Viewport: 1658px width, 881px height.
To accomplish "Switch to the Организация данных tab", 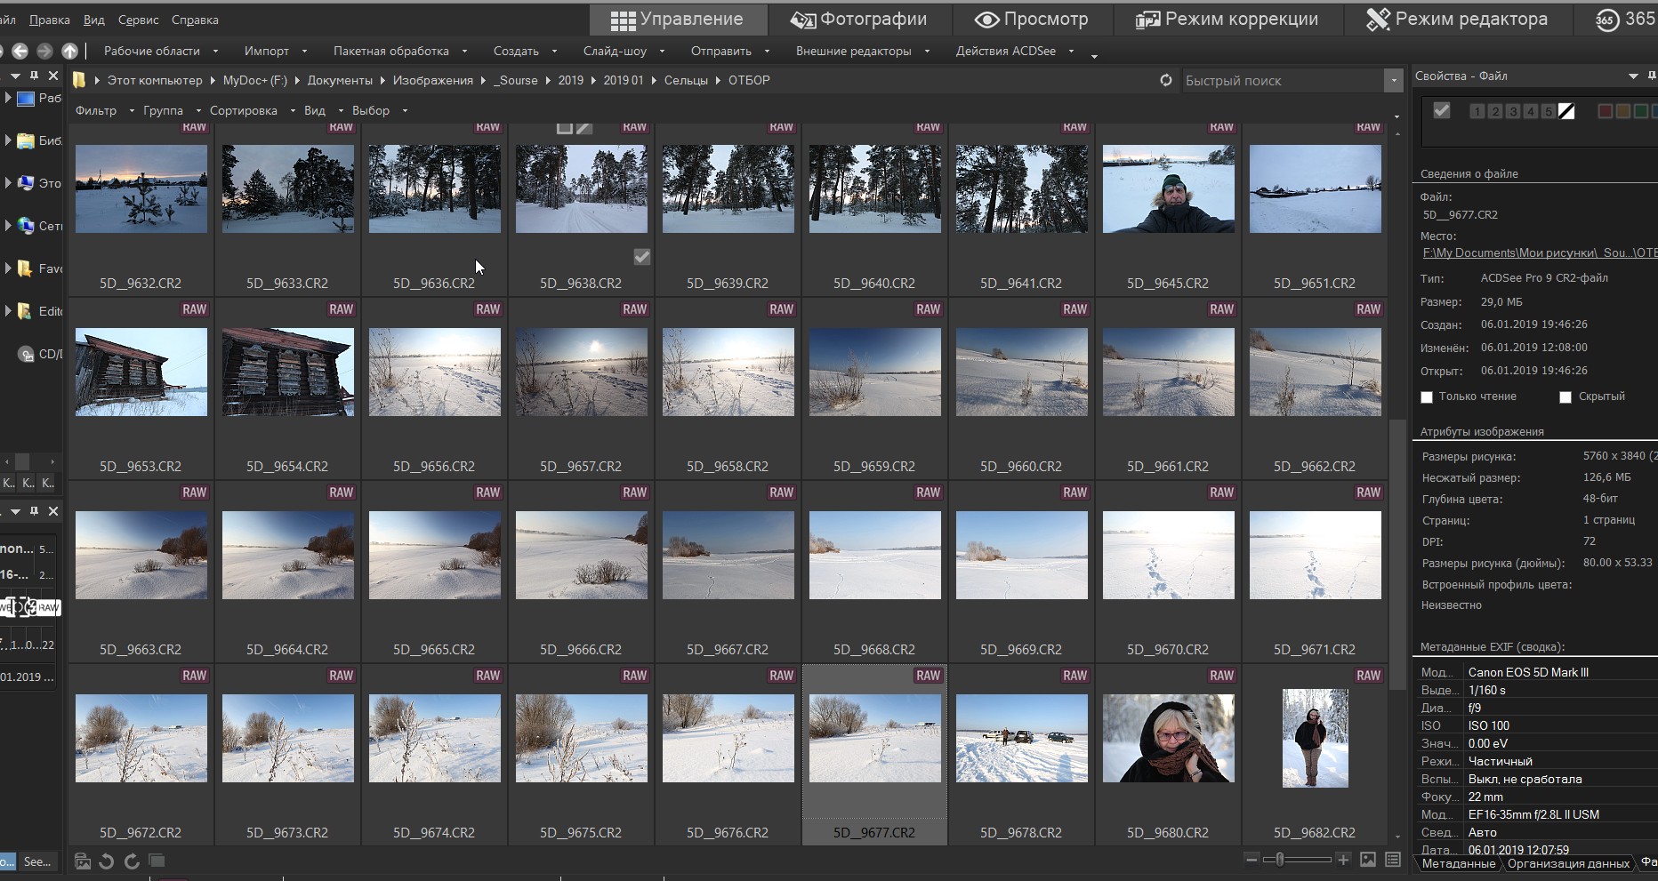I will click(1568, 863).
